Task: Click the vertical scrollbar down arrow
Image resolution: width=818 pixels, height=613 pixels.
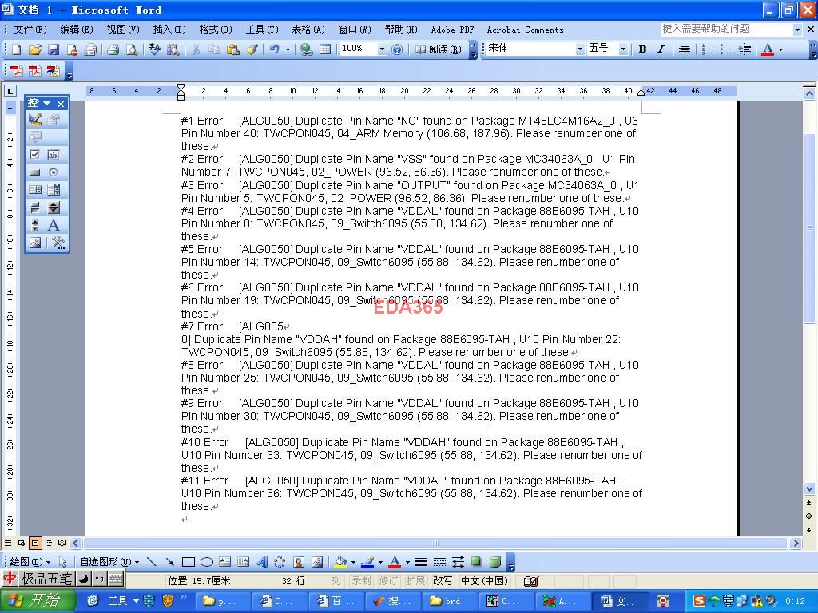Action: 809,489
